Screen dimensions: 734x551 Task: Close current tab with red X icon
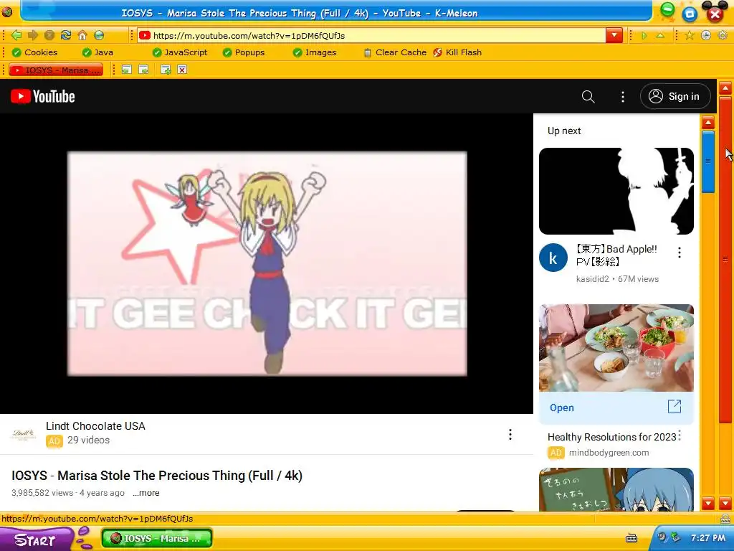[182, 70]
